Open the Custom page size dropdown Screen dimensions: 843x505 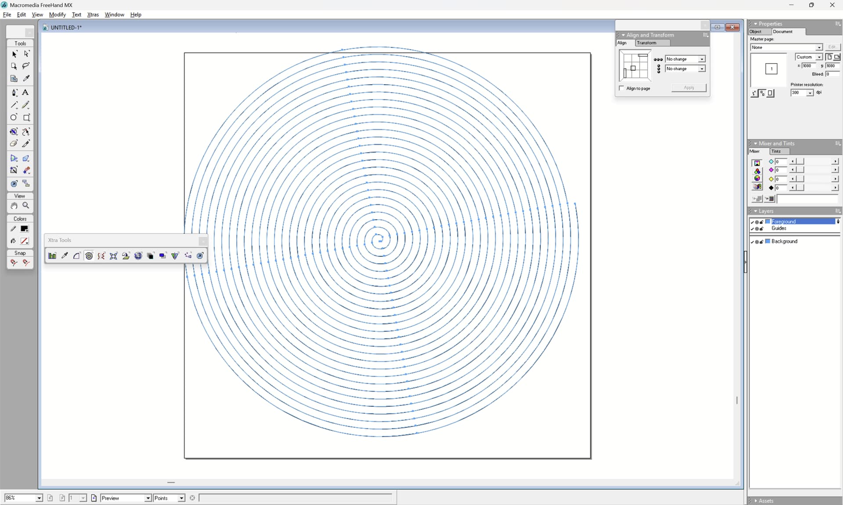click(819, 57)
